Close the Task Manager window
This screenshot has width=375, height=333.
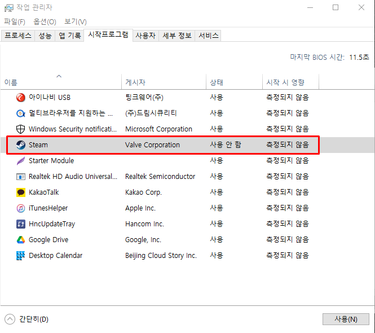[361, 8]
